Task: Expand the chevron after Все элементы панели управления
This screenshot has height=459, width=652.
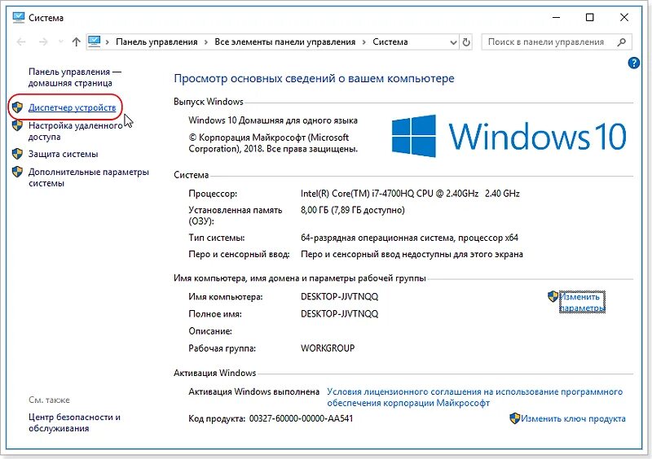Action: click(364, 42)
